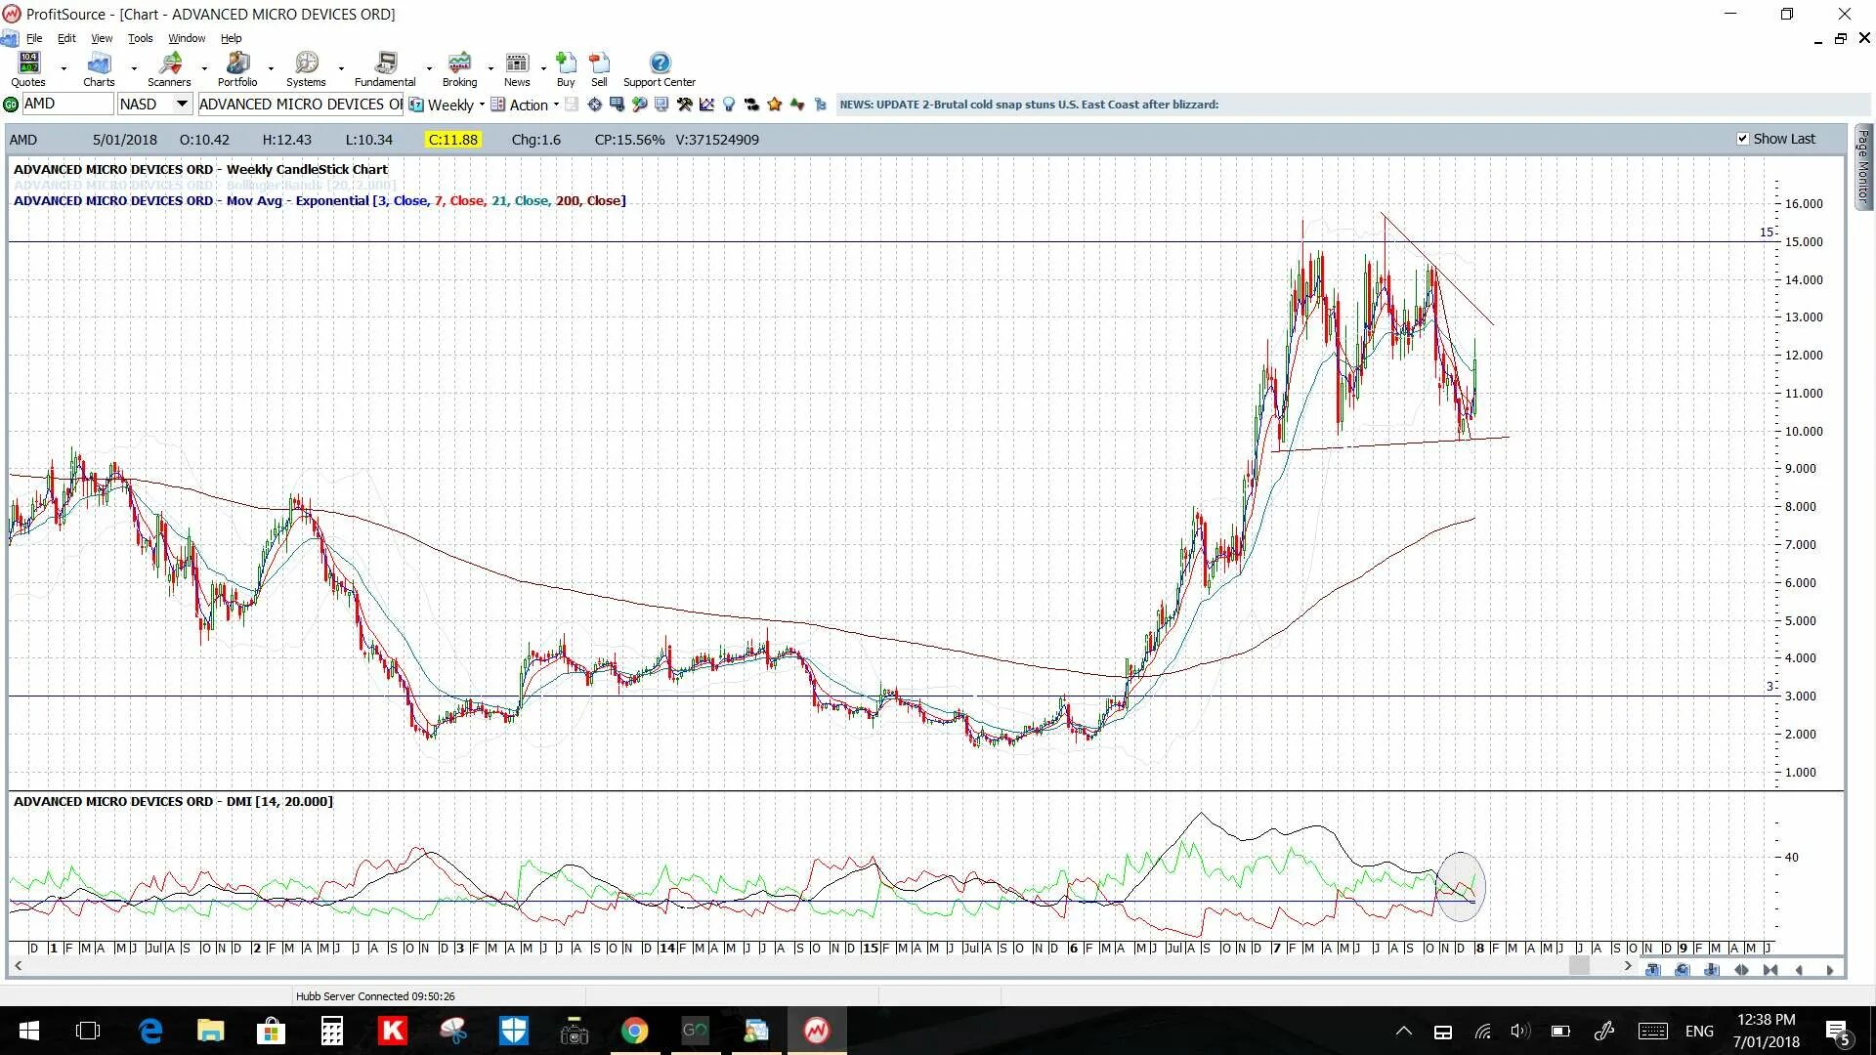Open the Tools menu

(x=140, y=38)
